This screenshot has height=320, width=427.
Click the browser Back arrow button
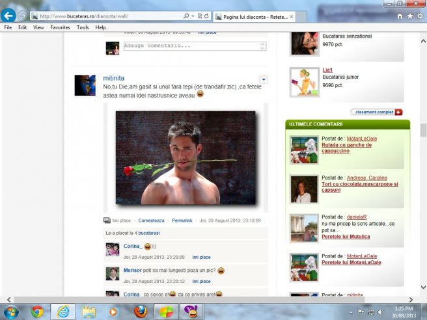[9, 15]
